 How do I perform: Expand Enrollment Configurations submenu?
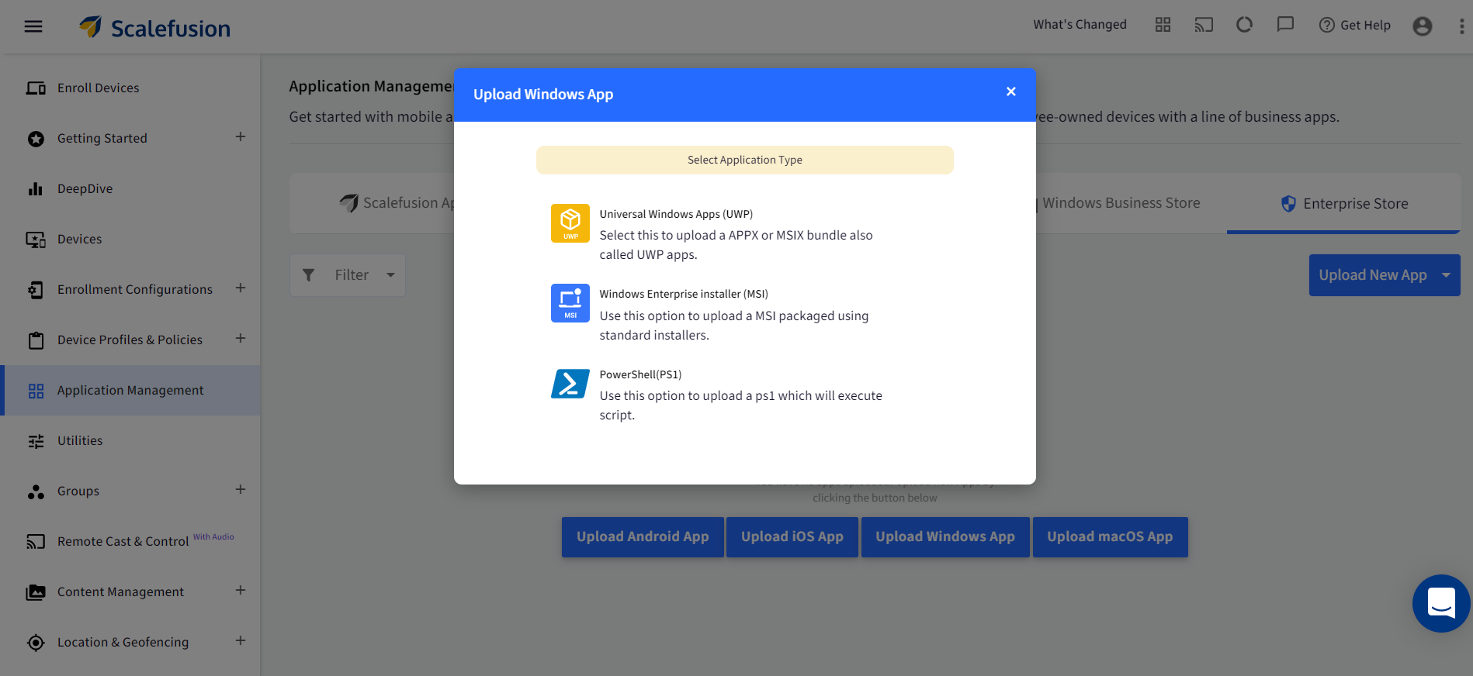pos(241,288)
